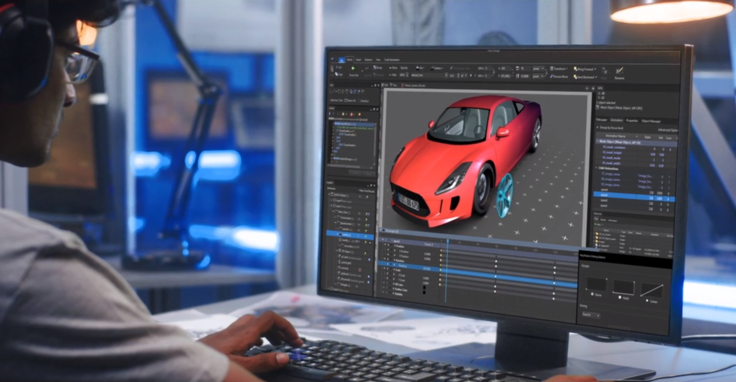736x382 pixels.
Task: Click the blue File tab icon
Action: point(341,60)
